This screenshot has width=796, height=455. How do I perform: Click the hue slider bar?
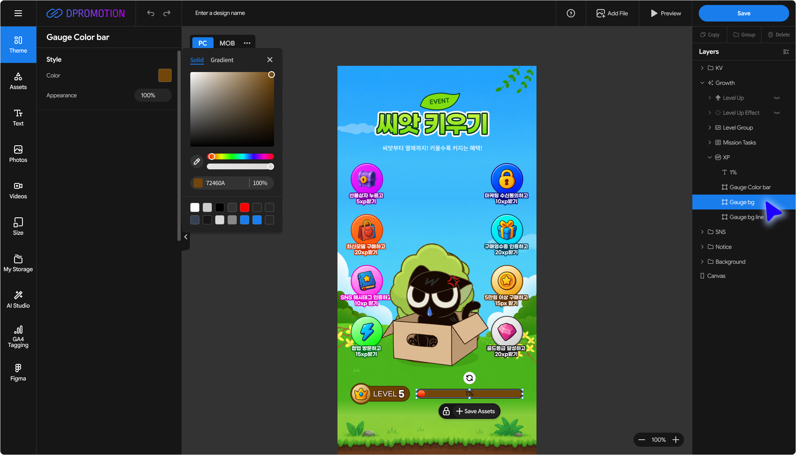point(240,156)
